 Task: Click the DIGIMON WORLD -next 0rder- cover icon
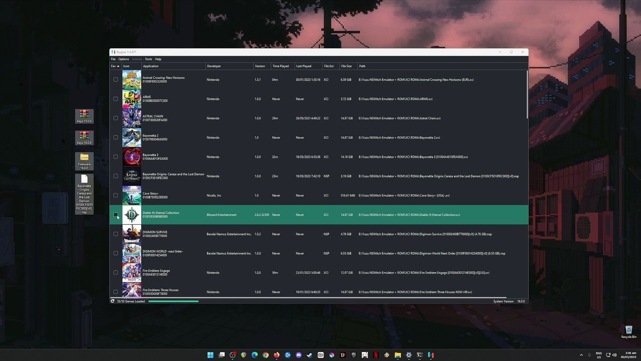[x=132, y=253]
